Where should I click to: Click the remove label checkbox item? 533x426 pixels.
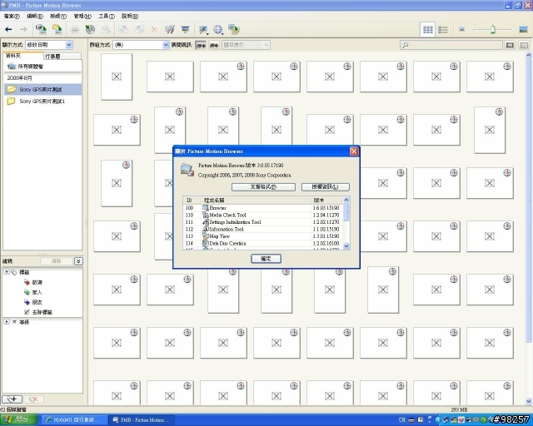pos(38,312)
